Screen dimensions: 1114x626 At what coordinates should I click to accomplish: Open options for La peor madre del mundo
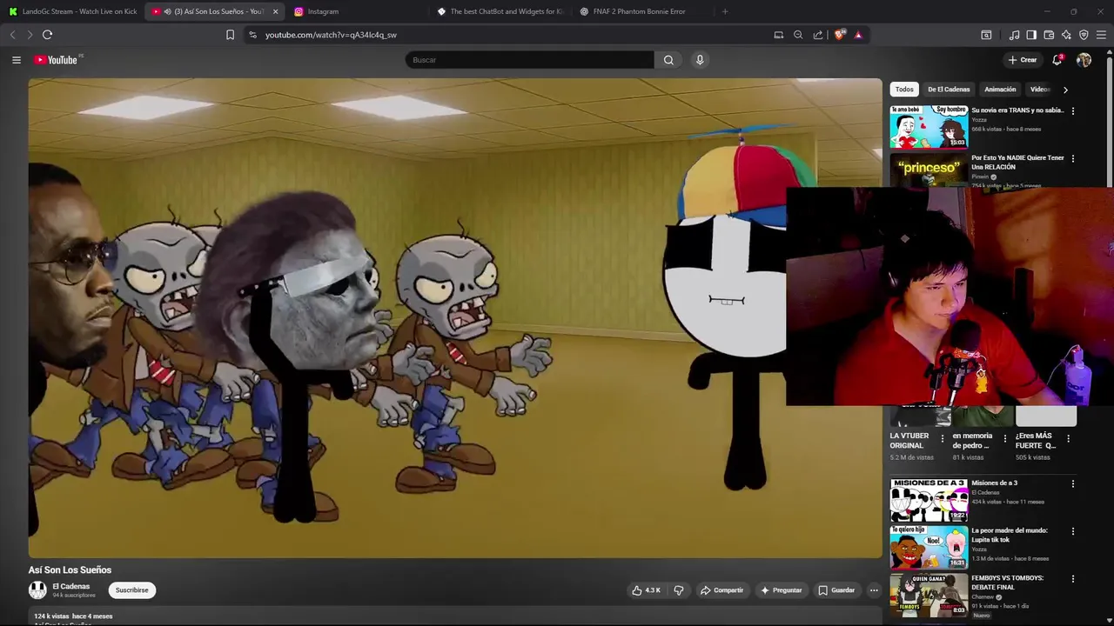point(1072,531)
